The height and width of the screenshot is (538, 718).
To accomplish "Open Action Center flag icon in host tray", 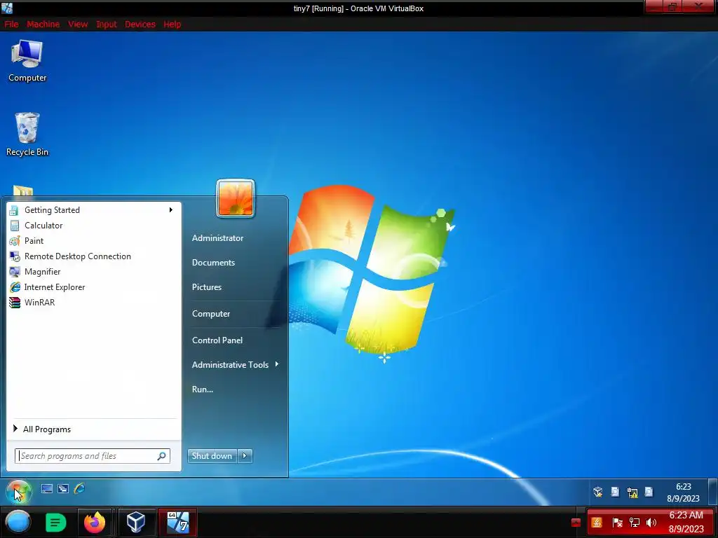I will tap(617, 523).
